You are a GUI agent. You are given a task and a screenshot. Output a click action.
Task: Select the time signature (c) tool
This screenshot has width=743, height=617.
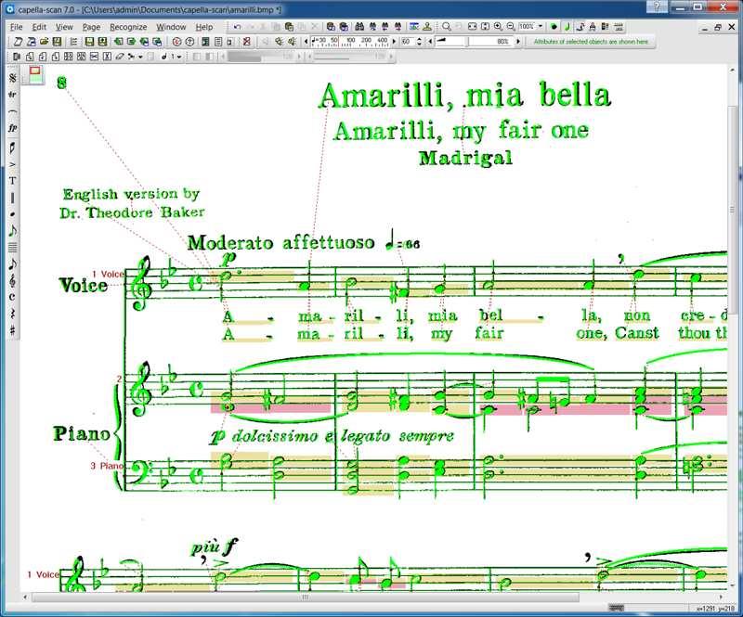point(13,297)
